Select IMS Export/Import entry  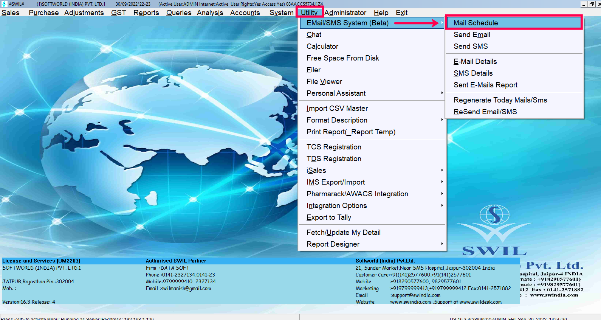point(372,182)
